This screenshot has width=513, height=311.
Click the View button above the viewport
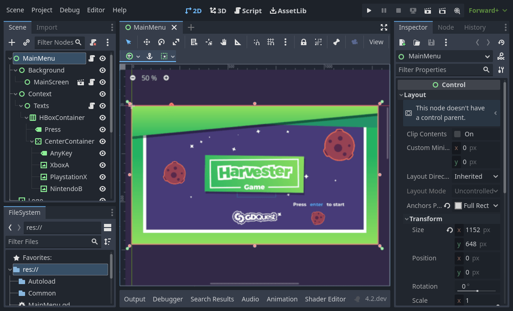(376, 41)
